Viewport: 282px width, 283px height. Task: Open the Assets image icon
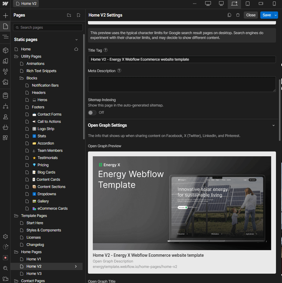click(5, 82)
